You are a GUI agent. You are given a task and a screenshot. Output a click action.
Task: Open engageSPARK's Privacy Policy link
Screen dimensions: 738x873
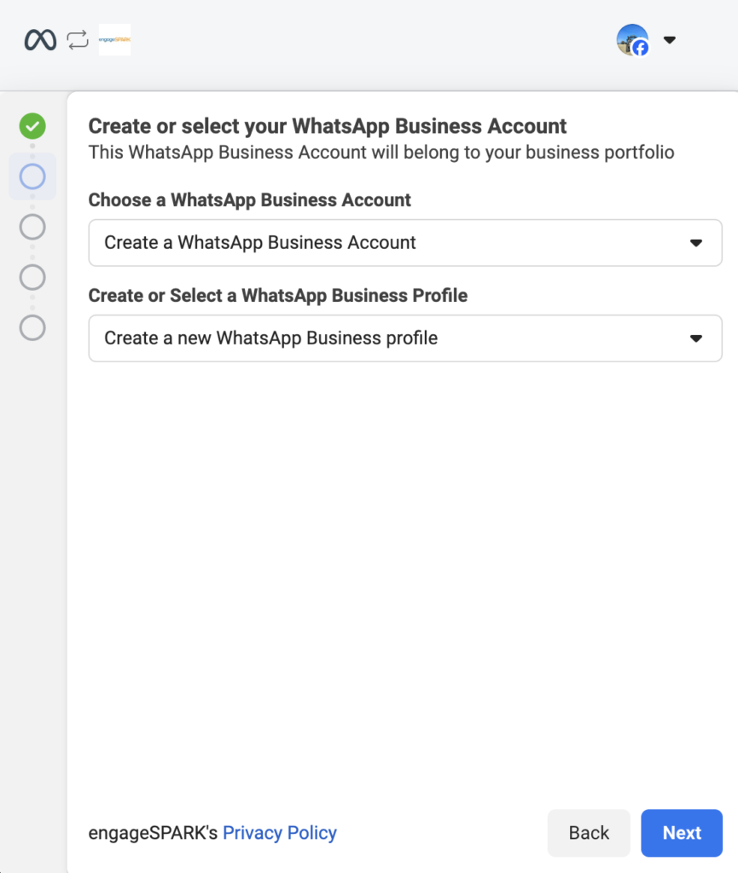279,833
